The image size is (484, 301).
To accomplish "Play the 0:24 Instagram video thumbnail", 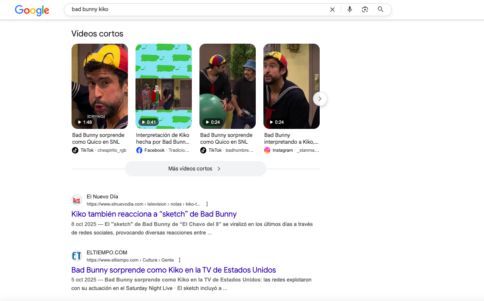I will pyautogui.click(x=291, y=86).
